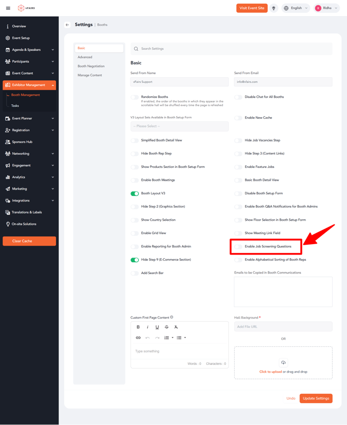347x425 pixels.
Task: Click the hamburger menu icon
Action: (x=8, y=8)
